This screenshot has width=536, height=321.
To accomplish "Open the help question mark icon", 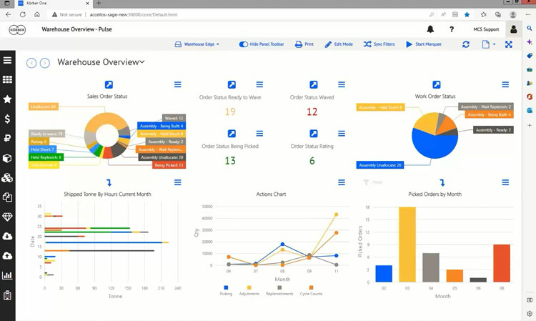I will (452, 29).
